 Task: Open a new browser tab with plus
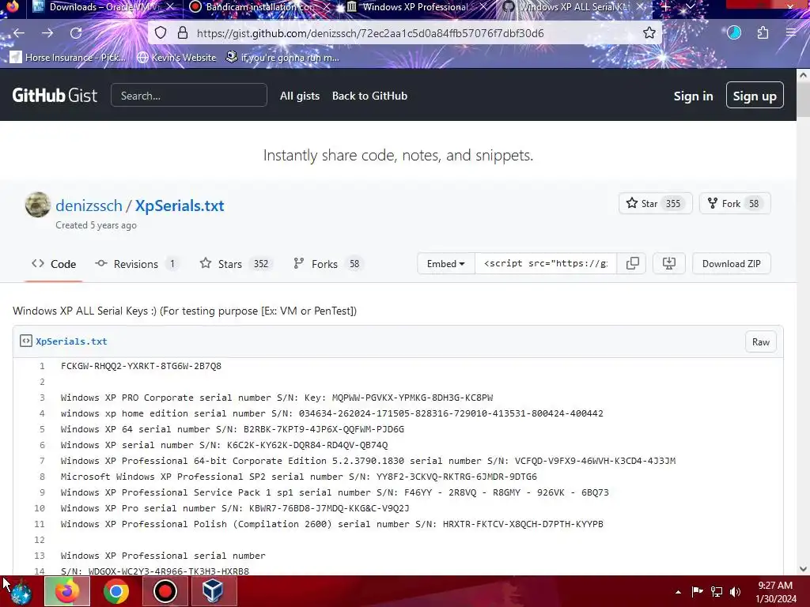coord(666,6)
